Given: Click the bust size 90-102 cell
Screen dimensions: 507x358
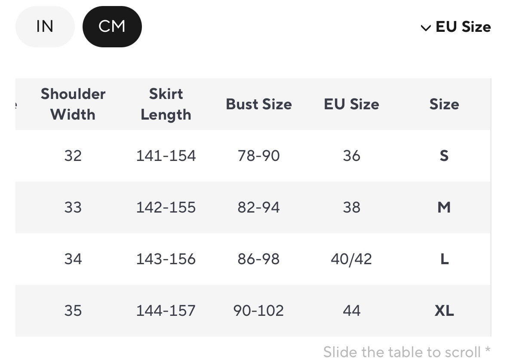Looking at the screenshot, I should point(259,311).
